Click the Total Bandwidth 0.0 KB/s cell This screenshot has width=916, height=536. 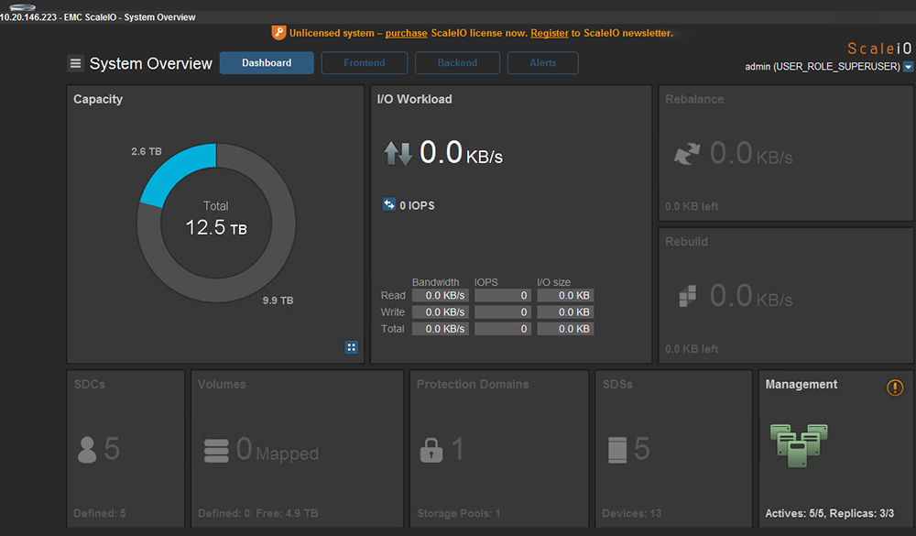441,329
